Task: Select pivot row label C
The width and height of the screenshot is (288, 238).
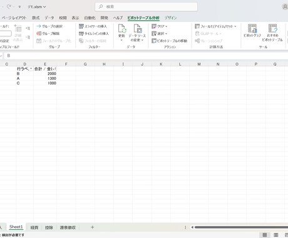Action: (x=25, y=83)
